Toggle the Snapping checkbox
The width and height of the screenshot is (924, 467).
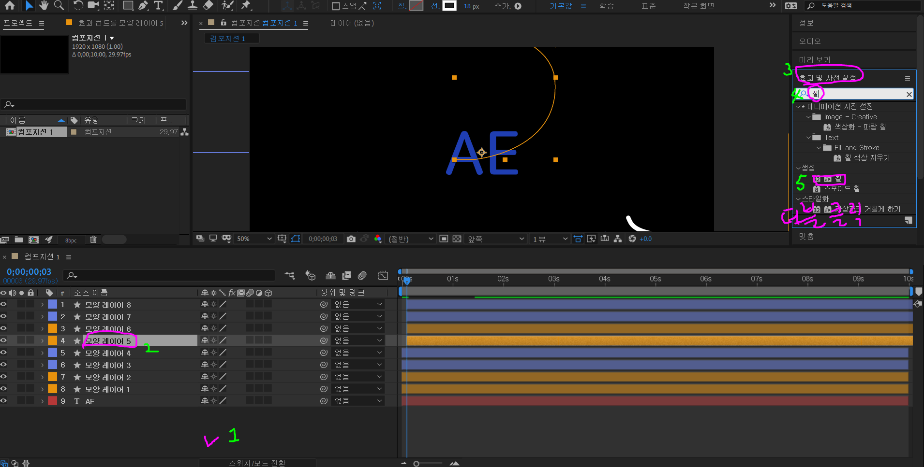[x=336, y=6]
